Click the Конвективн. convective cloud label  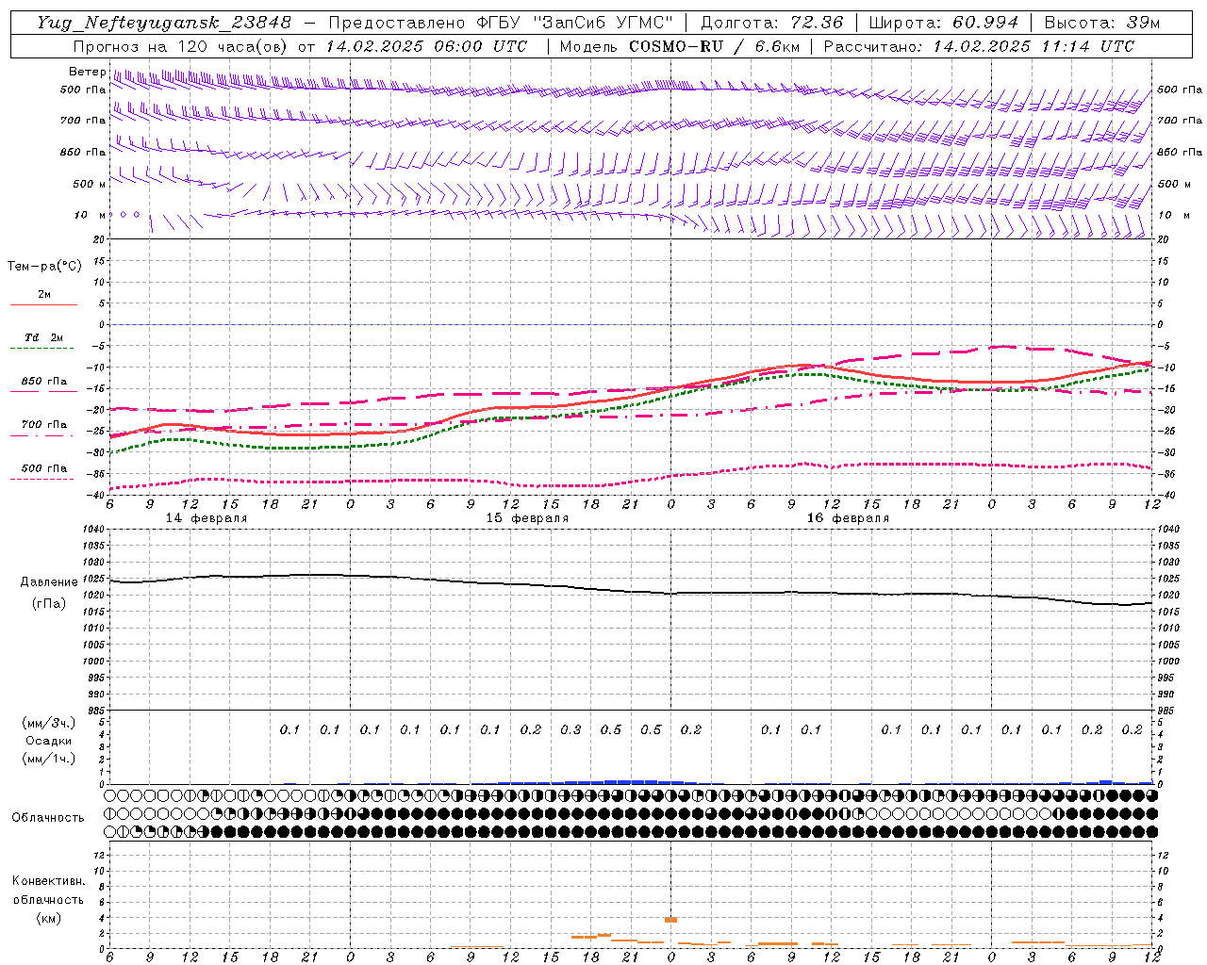coord(49,881)
